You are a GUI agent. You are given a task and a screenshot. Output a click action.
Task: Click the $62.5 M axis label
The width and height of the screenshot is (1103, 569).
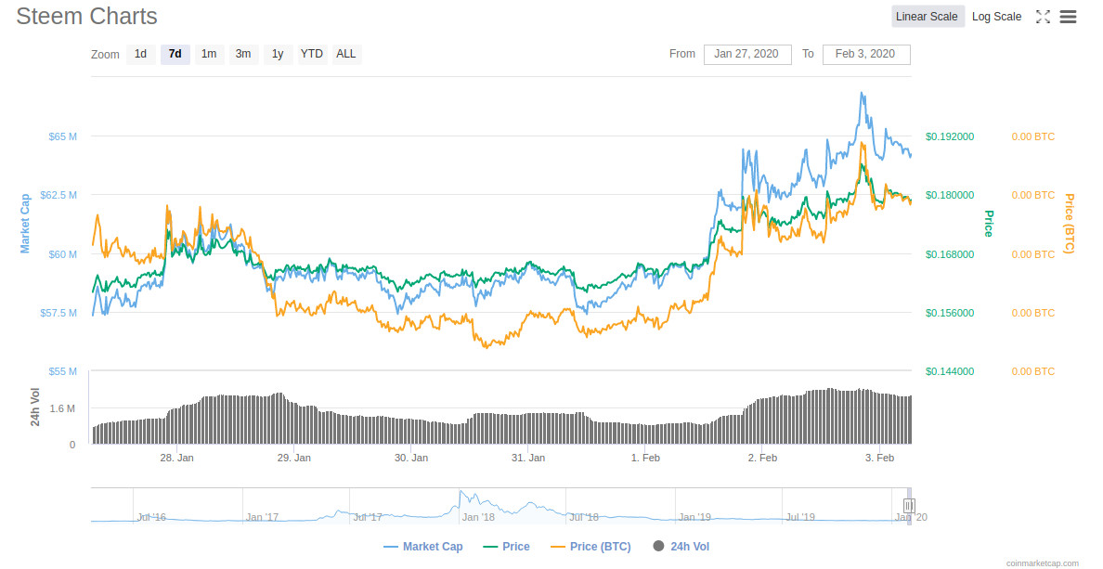click(x=58, y=195)
